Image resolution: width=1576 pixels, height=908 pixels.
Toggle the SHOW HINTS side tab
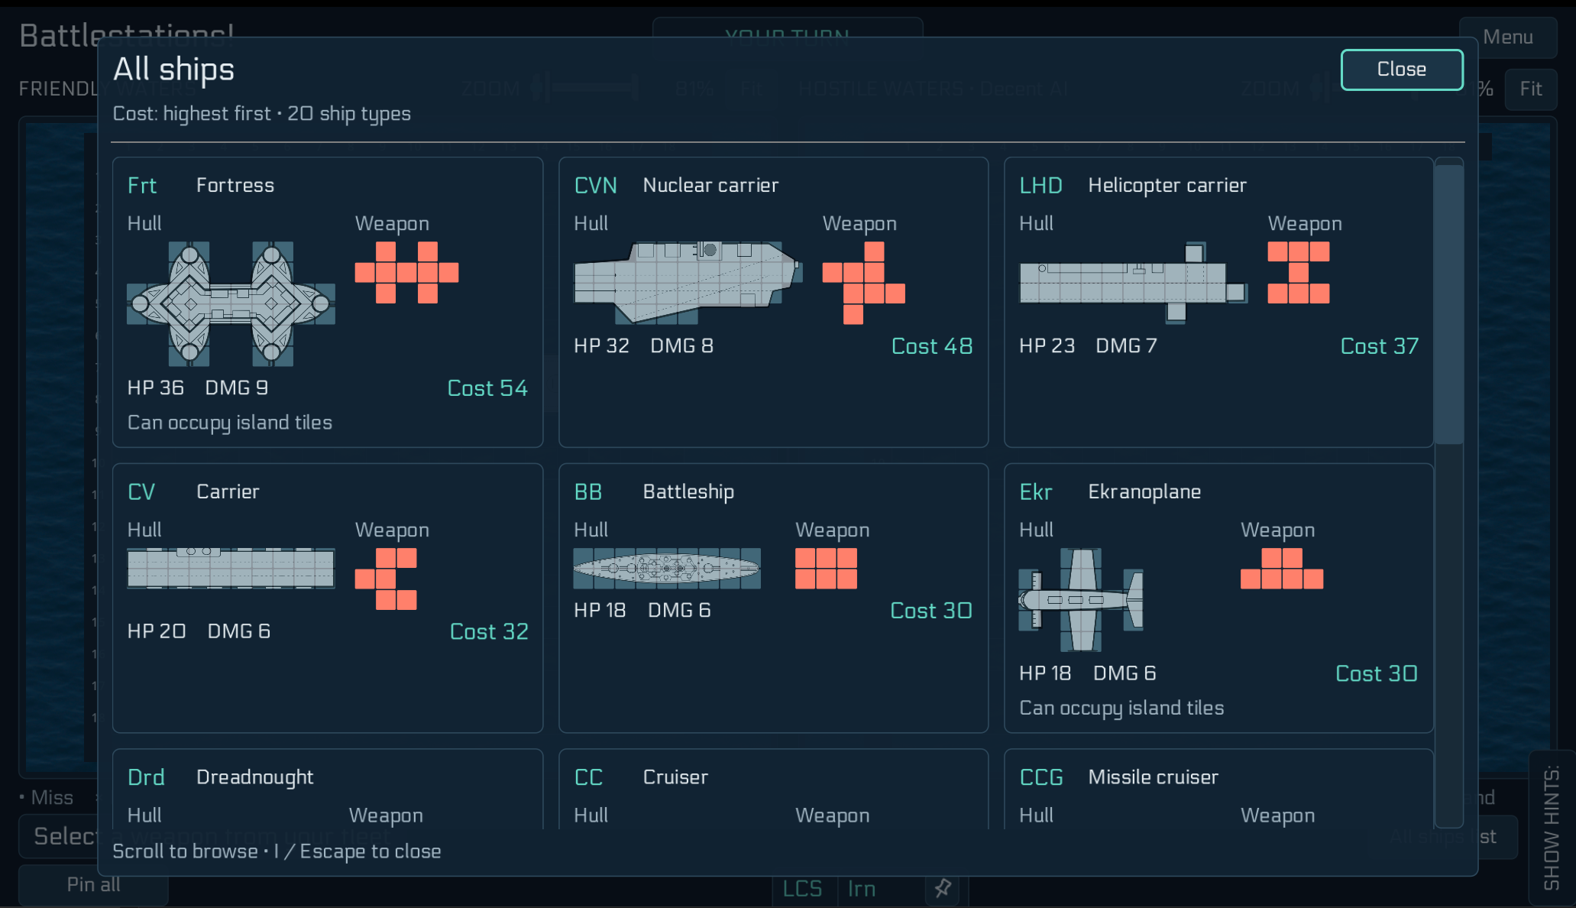(x=1551, y=828)
